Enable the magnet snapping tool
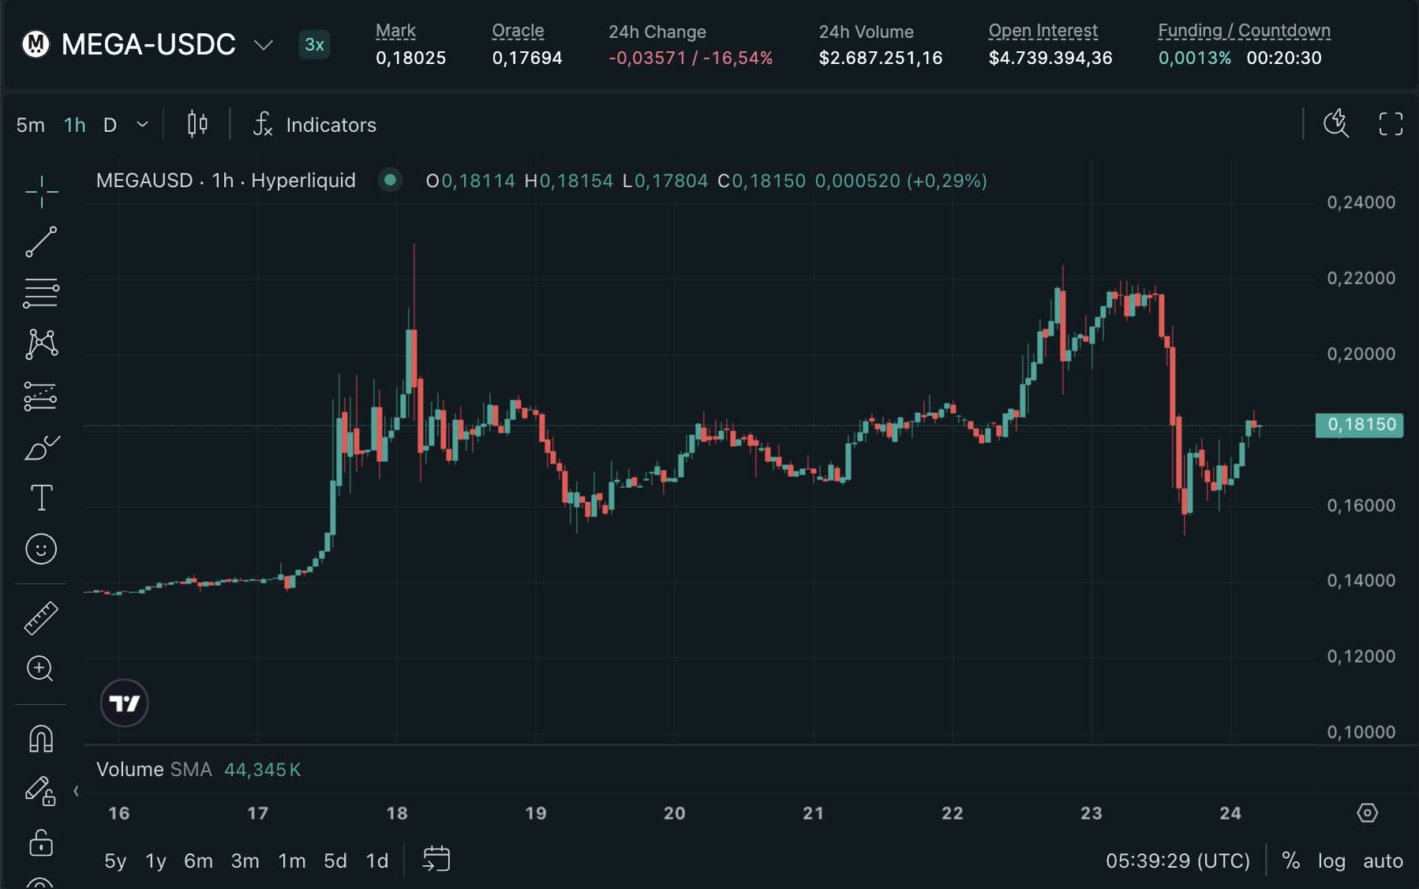The height and width of the screenshot is (889, 1419). (41, 739)
